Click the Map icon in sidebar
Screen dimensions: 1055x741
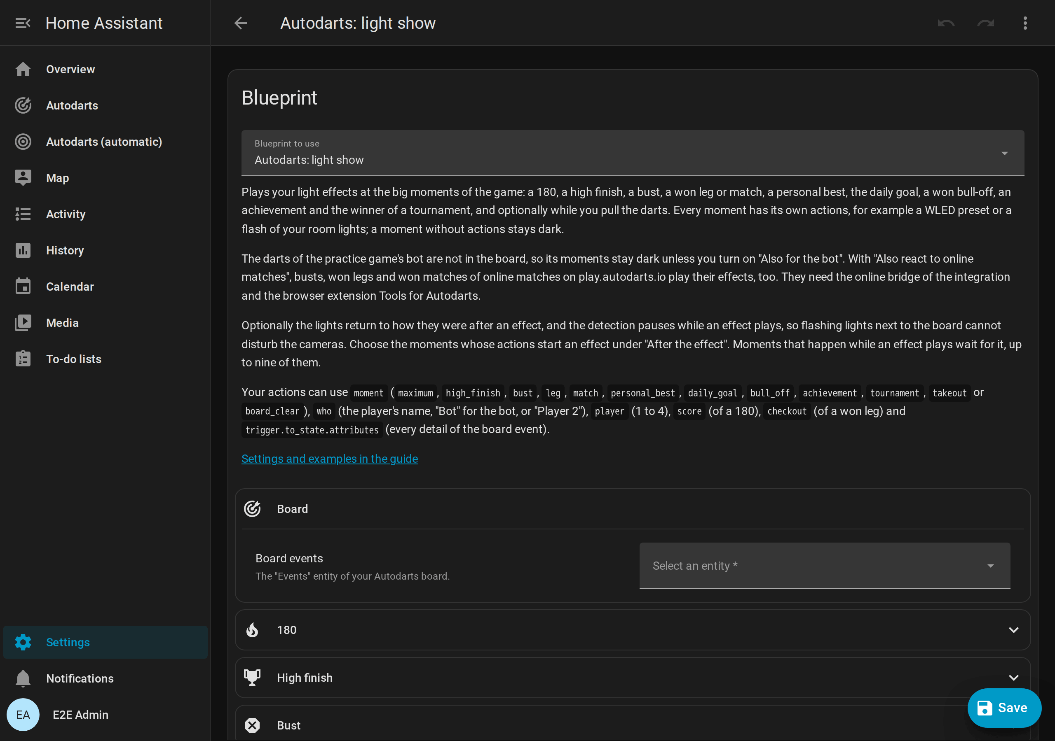(23, 178)
